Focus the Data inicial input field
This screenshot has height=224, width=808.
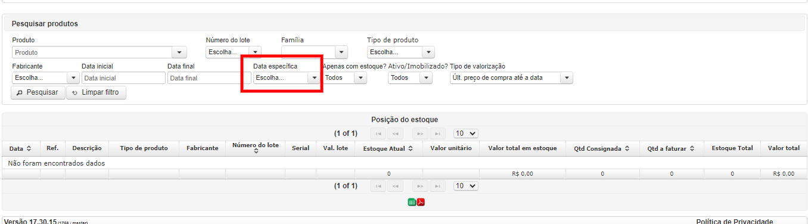tap(123, 77)
